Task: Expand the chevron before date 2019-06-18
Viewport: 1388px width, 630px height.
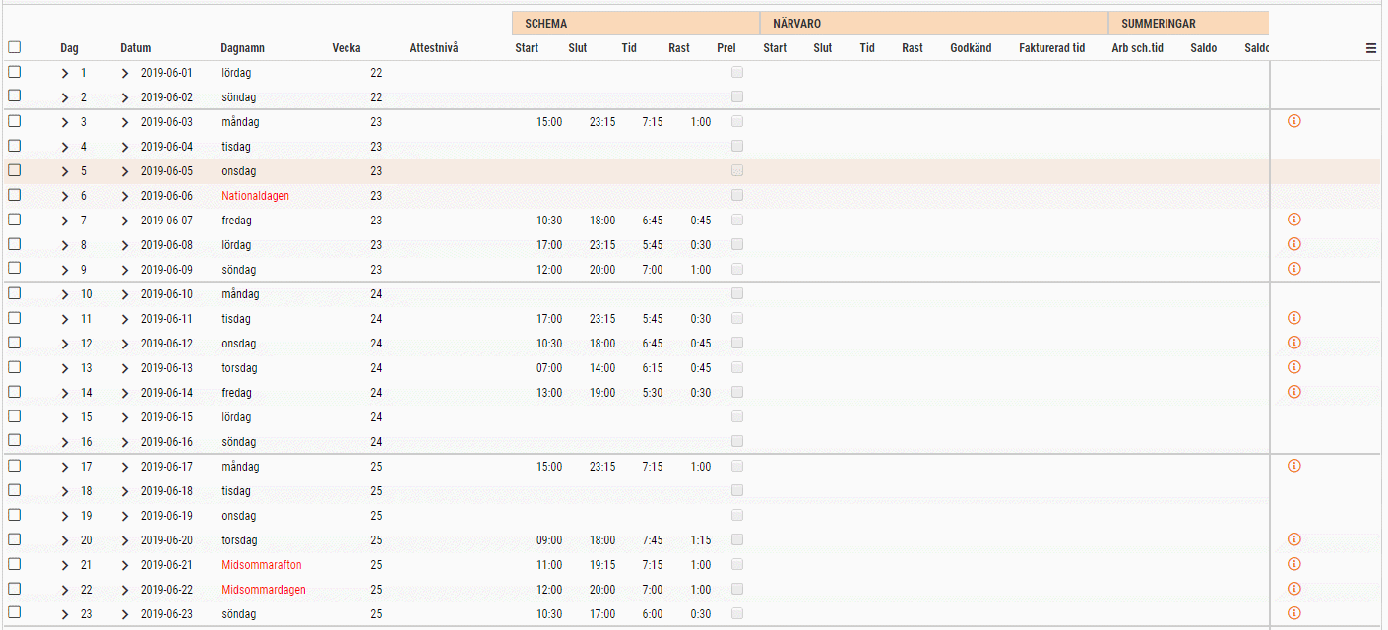Action: (125, 491)
